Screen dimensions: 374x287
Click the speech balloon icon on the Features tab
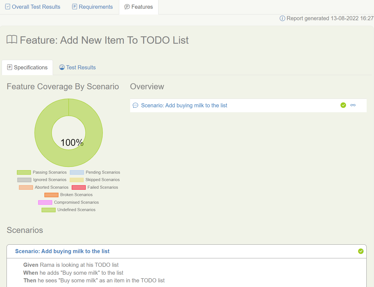pyautogui.click(x=127, y=7)
